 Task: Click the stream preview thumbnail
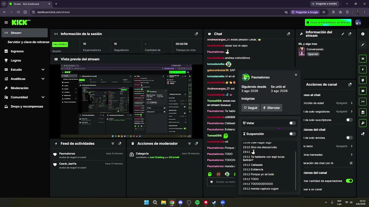pos(126,101)
